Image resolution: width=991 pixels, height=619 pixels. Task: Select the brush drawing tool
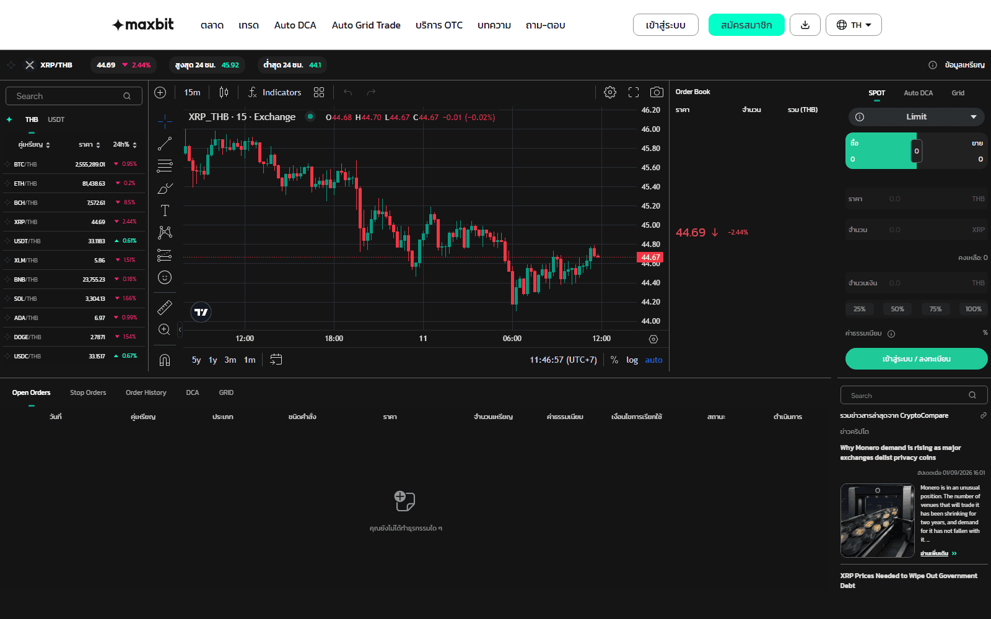pos(165,188)
